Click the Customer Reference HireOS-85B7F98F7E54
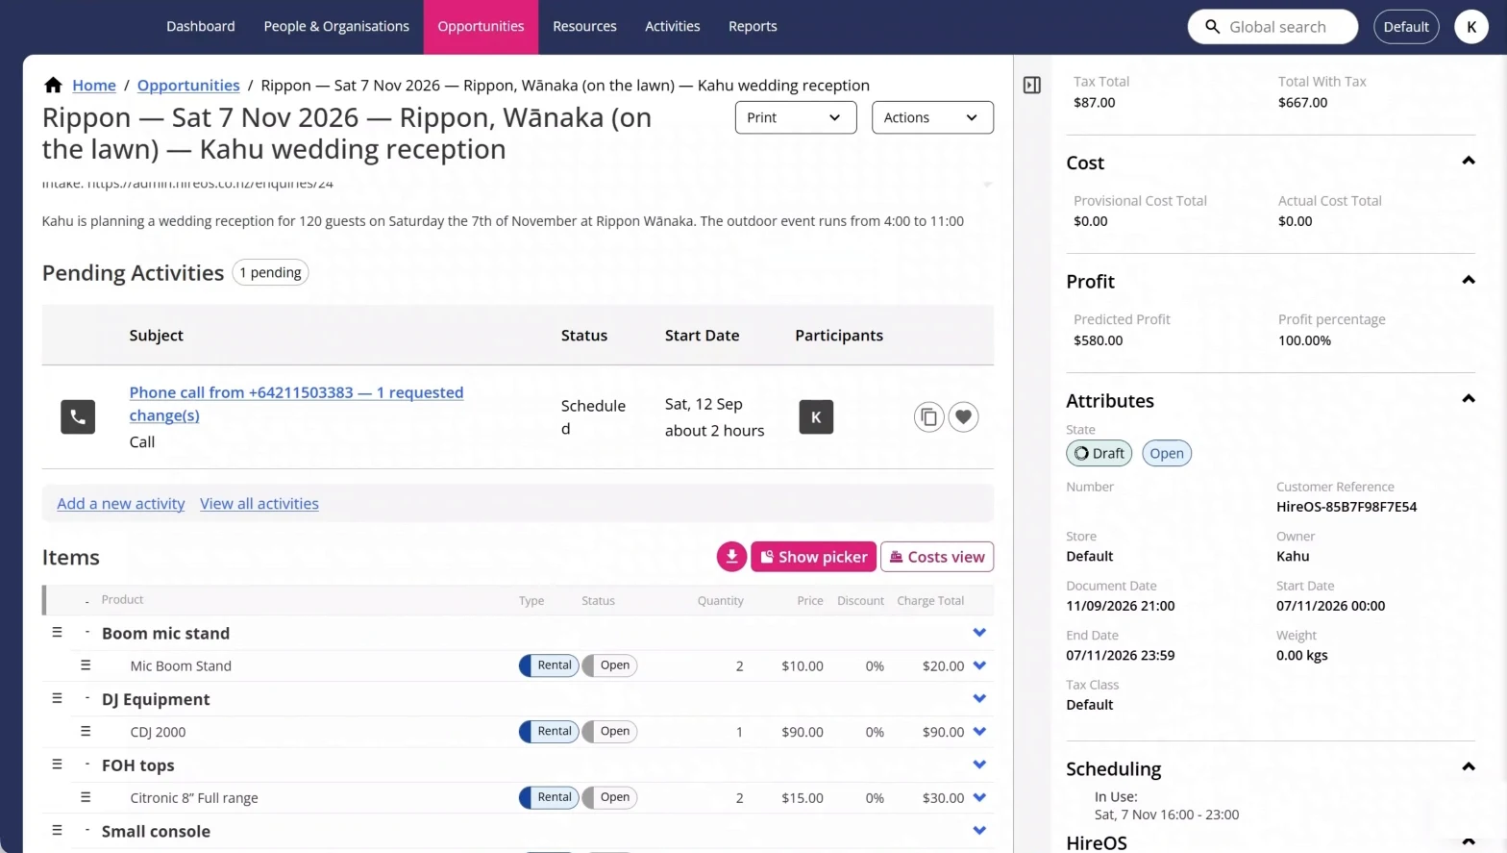This screenshot has height=853, width=1507. pos(1346,507)
